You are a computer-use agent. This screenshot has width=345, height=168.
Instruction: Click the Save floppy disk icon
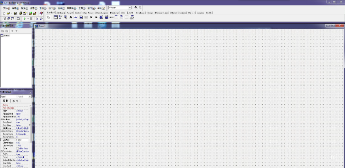click(15, 13)
